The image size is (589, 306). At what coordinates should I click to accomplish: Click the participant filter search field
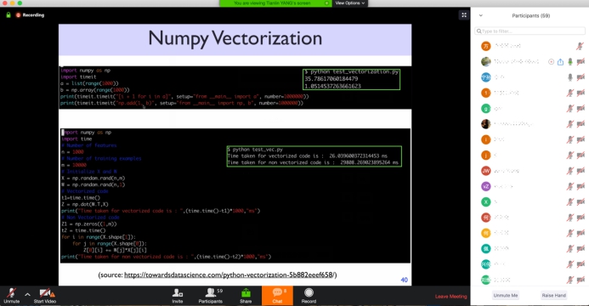pos(530,31)
